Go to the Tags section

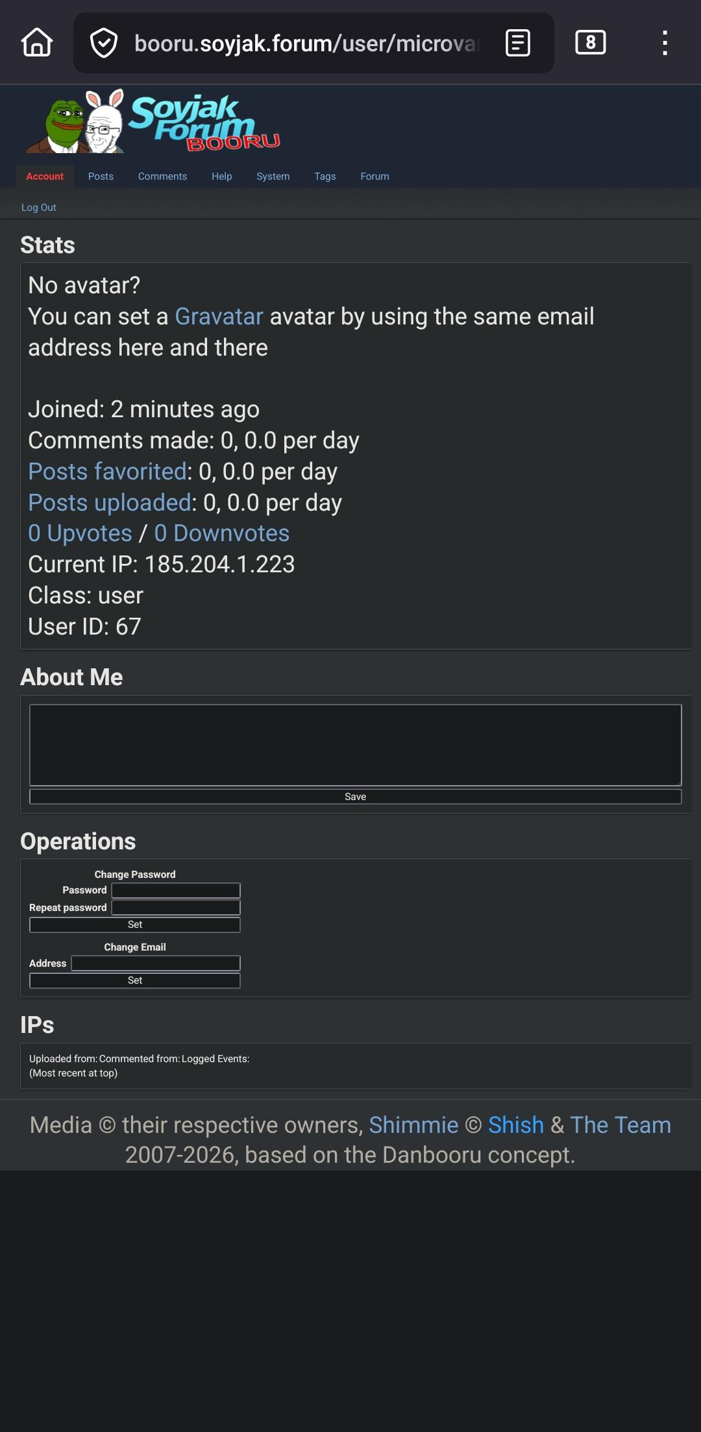[325, 176]
